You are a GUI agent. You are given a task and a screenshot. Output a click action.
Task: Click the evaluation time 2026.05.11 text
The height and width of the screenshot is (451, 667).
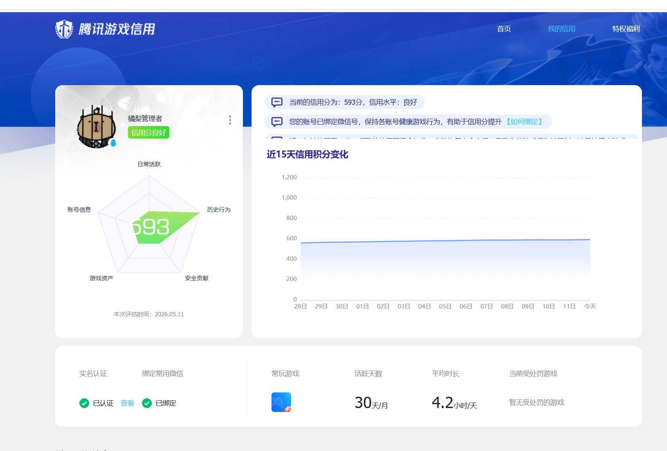click(149, 314)
